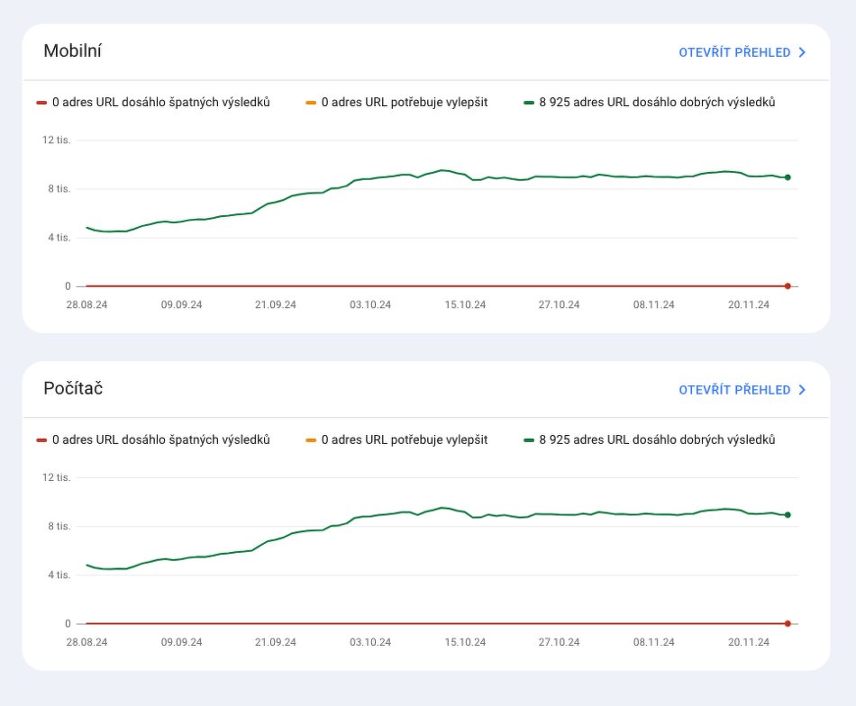Click the red legend marker in the Mobilní chart
856x706 pixels.
point(41,103)
